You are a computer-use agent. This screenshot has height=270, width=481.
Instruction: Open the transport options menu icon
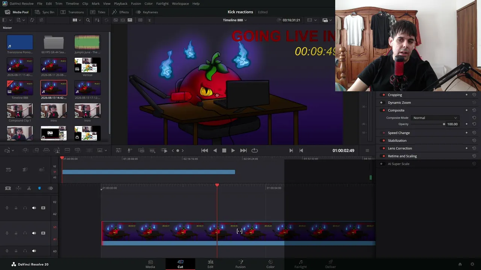pos(367,150)
